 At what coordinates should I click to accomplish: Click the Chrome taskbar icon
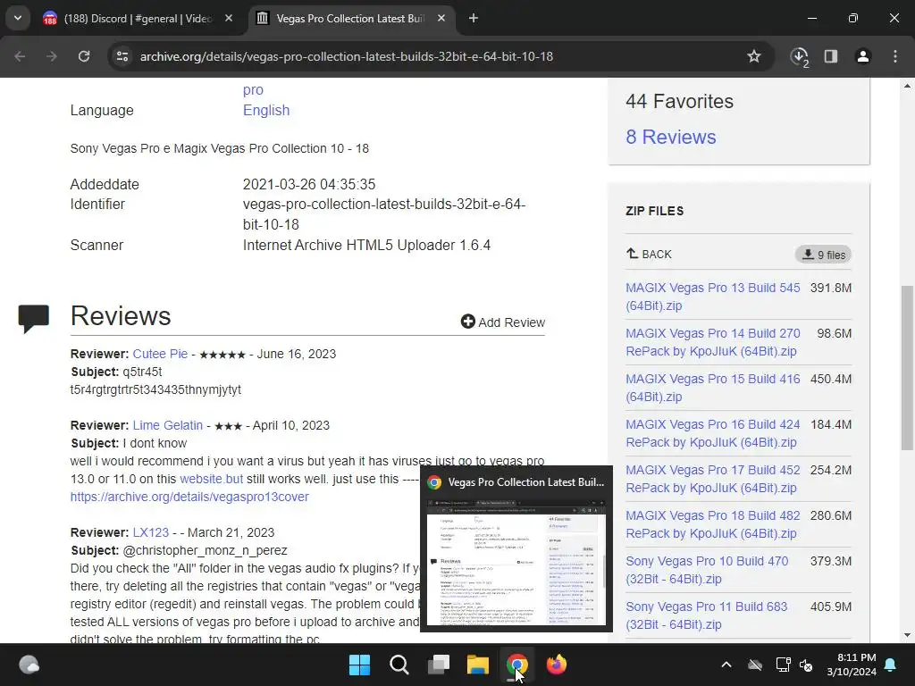[517, 665]
